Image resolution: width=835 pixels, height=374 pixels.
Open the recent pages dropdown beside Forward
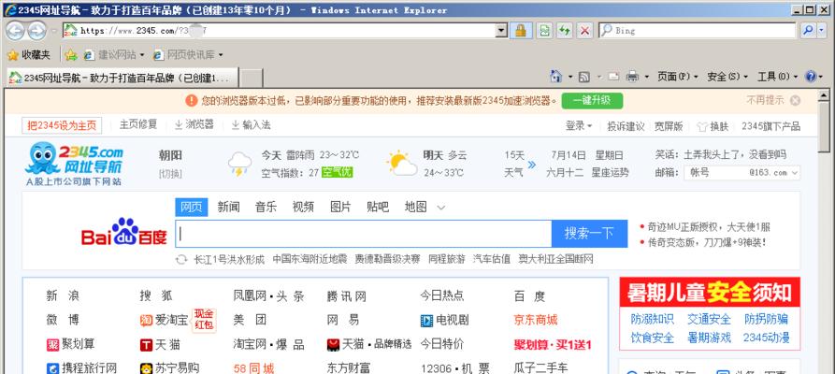pyautogui.click(x=54, y=31)
